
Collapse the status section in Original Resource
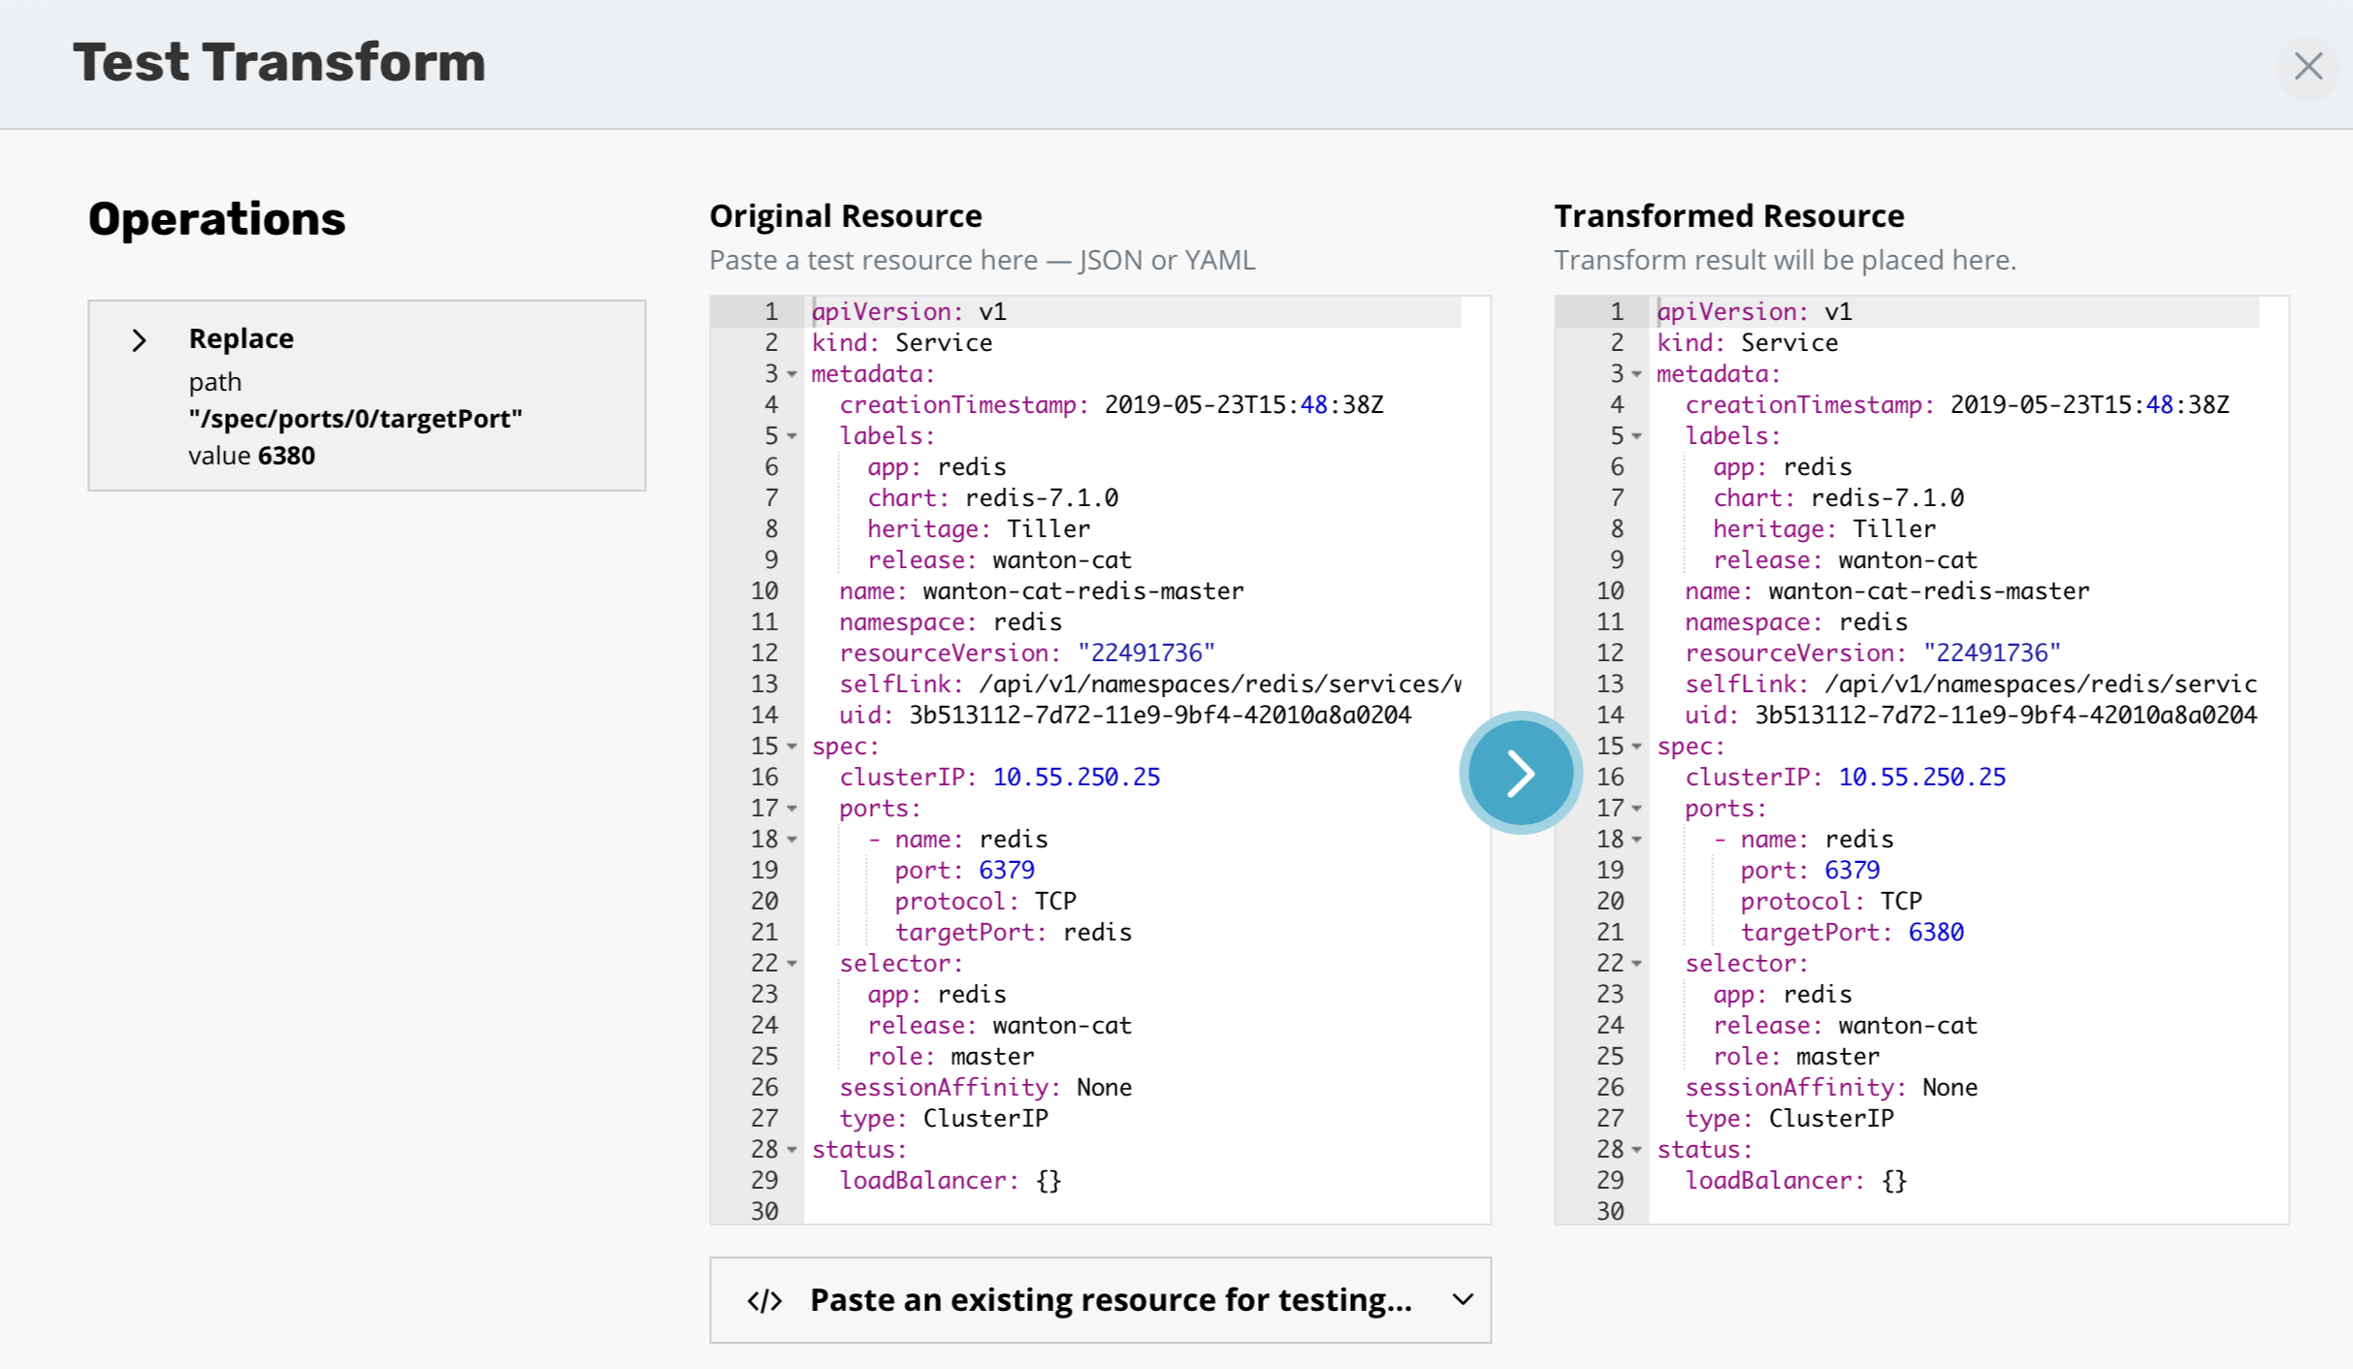point(791,1151)
